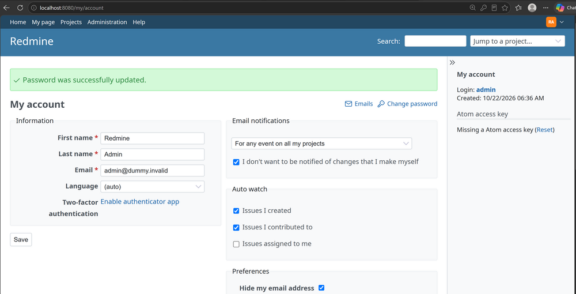Click the key icon beside Change password
This screenshot has height=294, width=576.
point(381,104)
